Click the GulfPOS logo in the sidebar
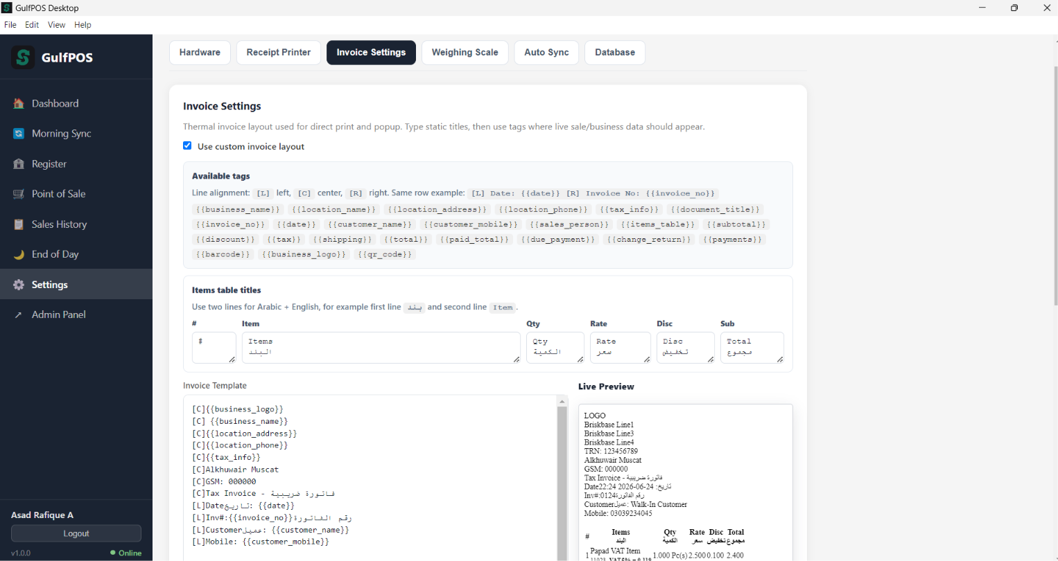Viewport: 1058px width, 561px height. (x=23, y=57)
